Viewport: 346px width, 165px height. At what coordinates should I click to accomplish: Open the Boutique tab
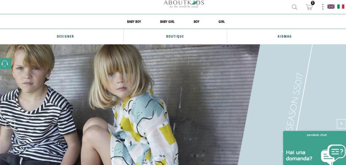(175, 36)
